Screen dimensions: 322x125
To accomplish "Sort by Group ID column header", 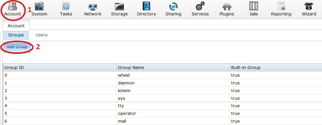I will coord(14,68).
